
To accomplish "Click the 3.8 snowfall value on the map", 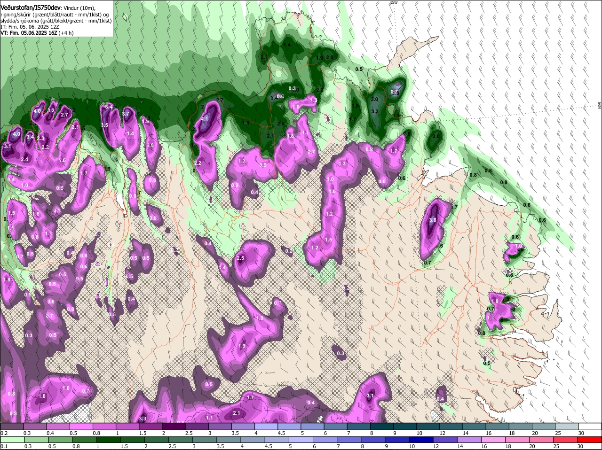I will pos(433,220).
